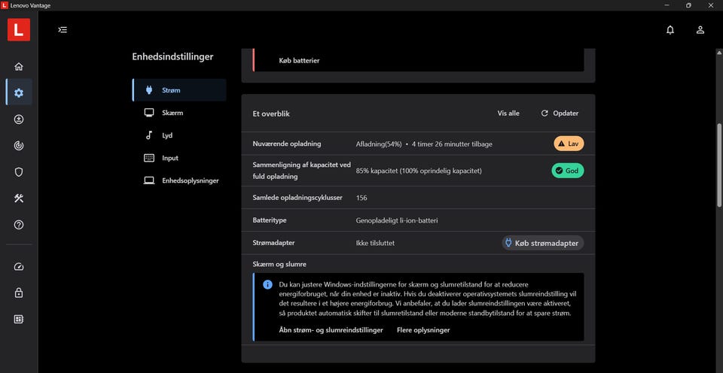Open the bottom sidebar panel icon
723x373 pixels.
pos(19,319)
